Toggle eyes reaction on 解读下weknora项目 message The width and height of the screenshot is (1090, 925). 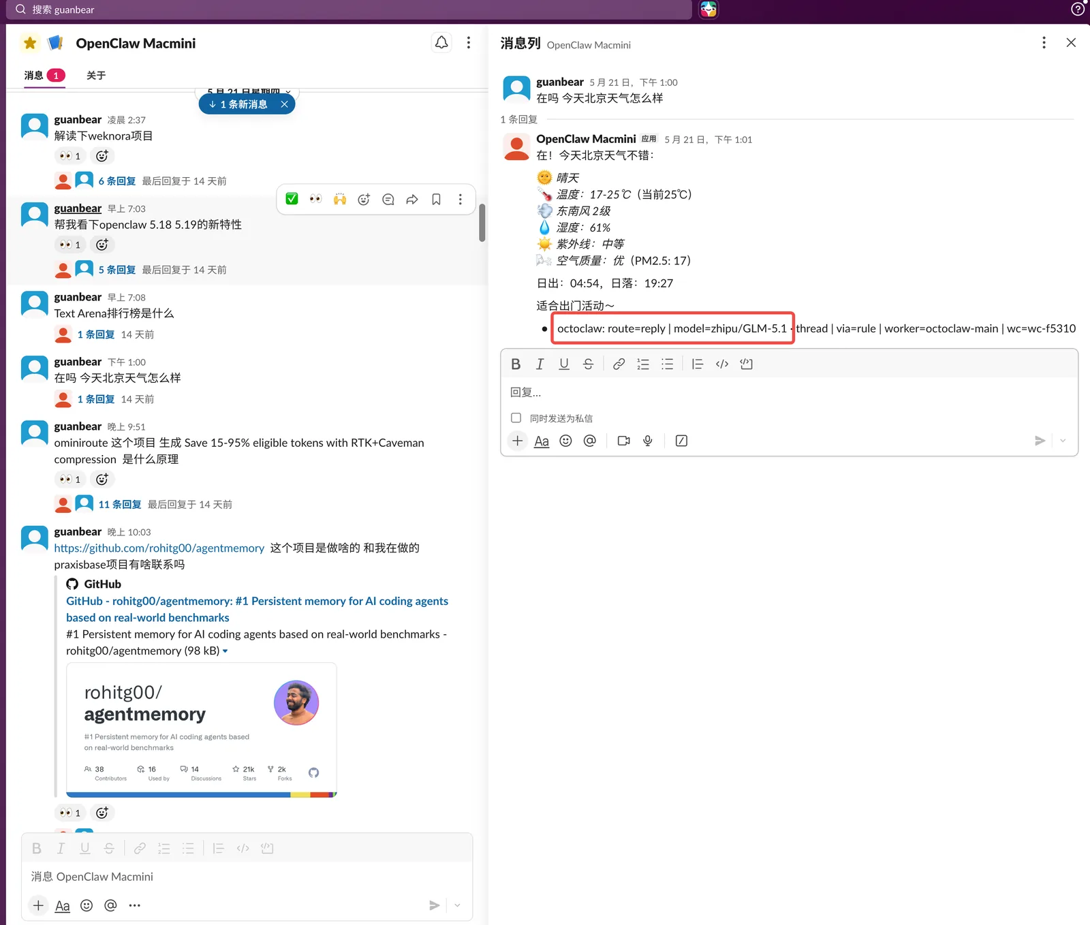(x=69, y=156)
